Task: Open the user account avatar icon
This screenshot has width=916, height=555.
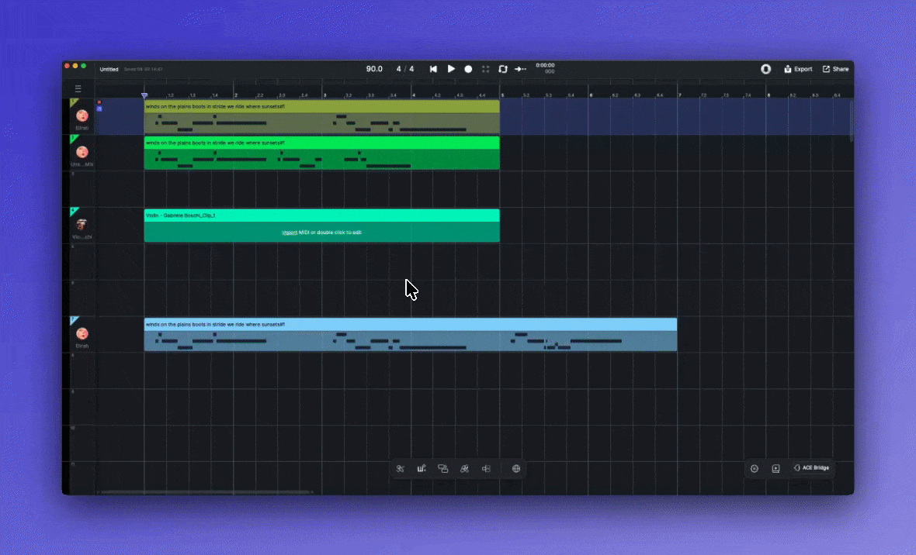Action: pyautogui.click(x=766, y=69)
